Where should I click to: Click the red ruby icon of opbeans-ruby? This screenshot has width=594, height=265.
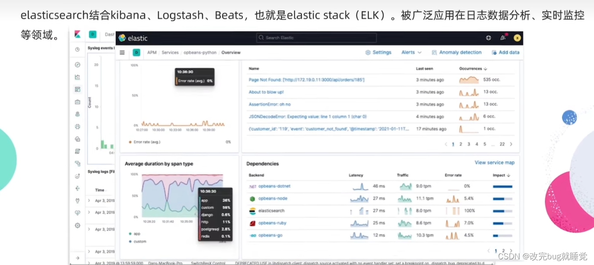tap(253, 223)
